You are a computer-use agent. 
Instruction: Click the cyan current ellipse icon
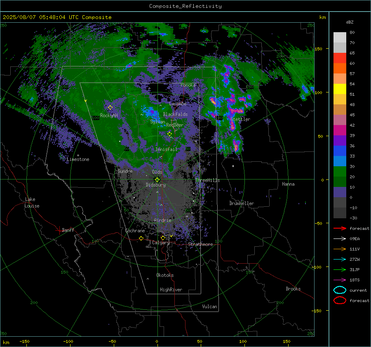point(340,290)
